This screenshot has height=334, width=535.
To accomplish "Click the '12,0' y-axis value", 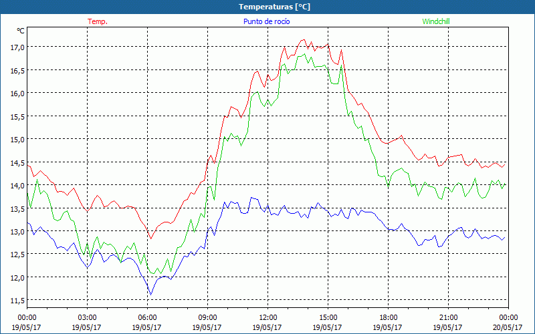I will [x=17, y=277].
